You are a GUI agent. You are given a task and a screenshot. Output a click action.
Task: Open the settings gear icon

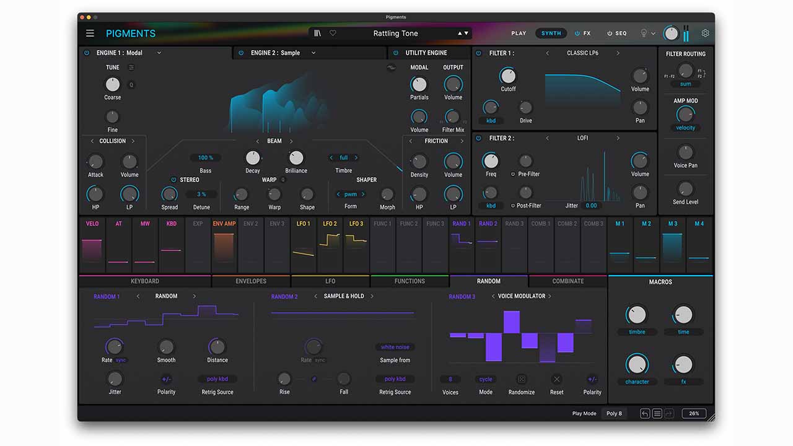coord(705,33)
